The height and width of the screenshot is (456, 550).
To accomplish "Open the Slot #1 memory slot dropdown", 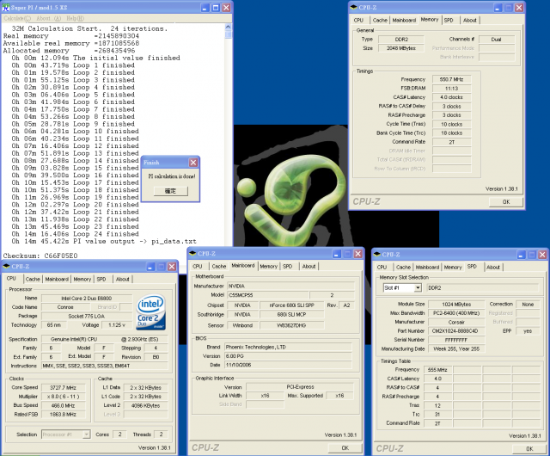I will point(418,287).
